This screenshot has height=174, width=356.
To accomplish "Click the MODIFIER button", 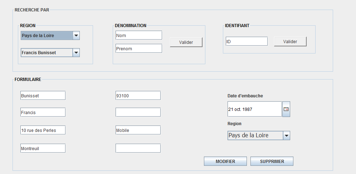I will tap(225, 161).
